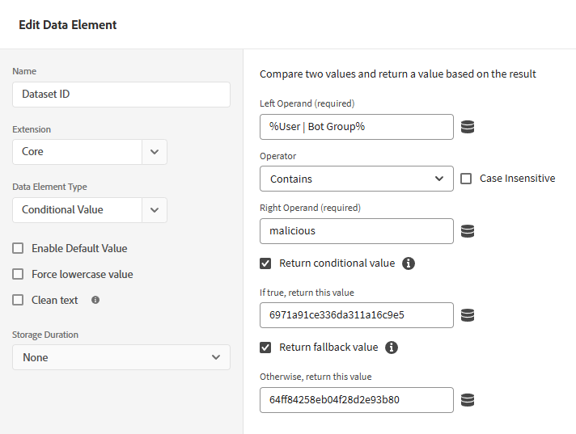The height and width of the screenshot is (434, 576).
Task: Click the Clean text info icon
Action: click(x=95, y=300)
